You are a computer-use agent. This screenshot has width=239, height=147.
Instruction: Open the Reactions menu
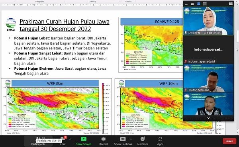click(x=142, y=141)
